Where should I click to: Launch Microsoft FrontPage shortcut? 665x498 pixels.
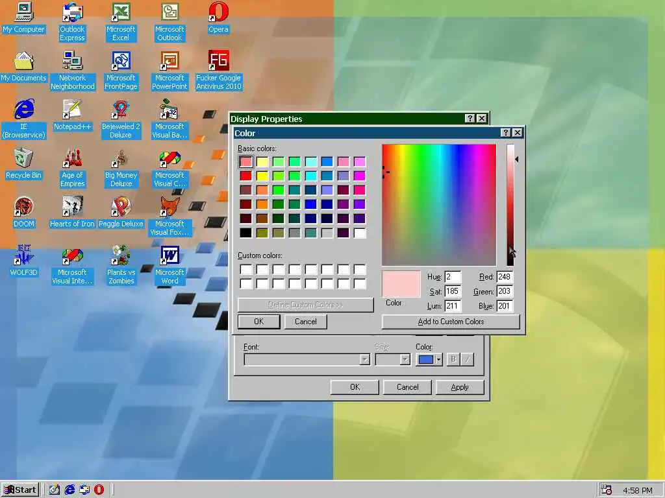[x=121, y=71]
